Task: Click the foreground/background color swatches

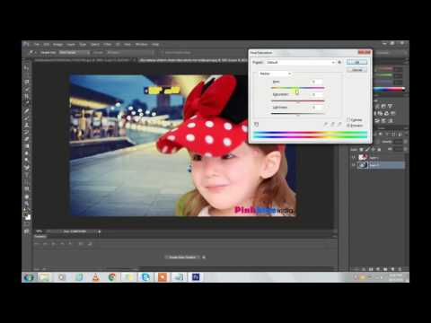Action: 27,216
